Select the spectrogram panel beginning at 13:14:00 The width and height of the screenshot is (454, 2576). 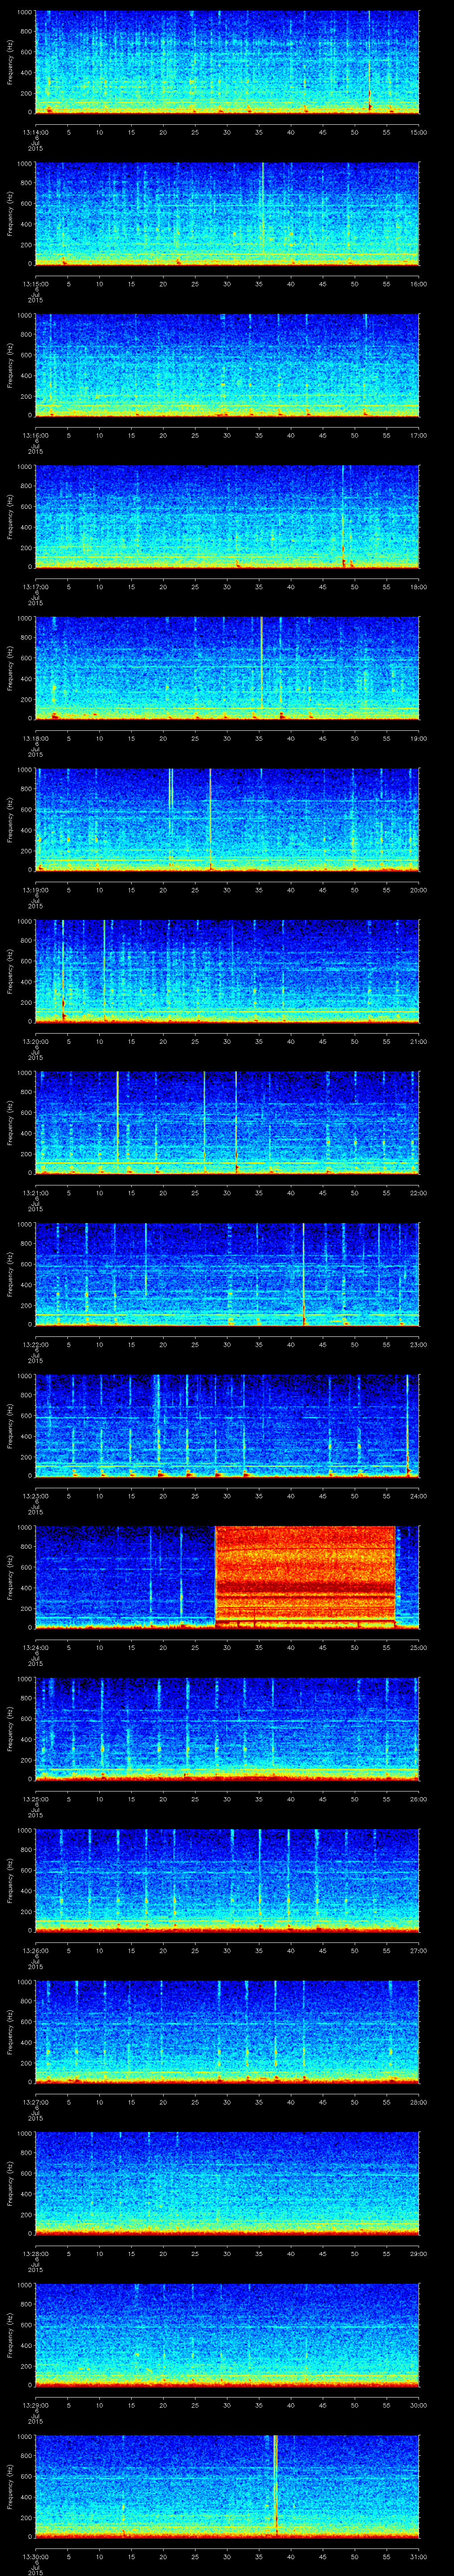coord(227,62)
